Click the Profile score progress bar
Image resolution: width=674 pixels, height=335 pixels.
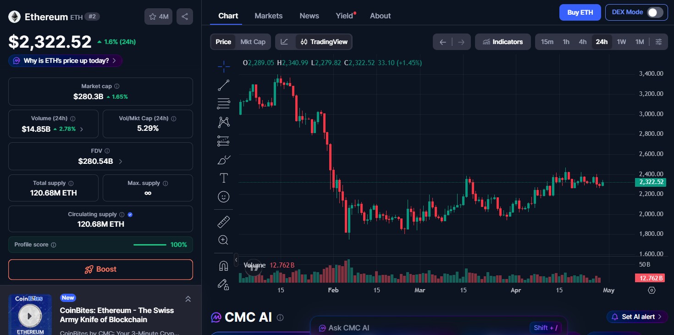pos(149,245)
